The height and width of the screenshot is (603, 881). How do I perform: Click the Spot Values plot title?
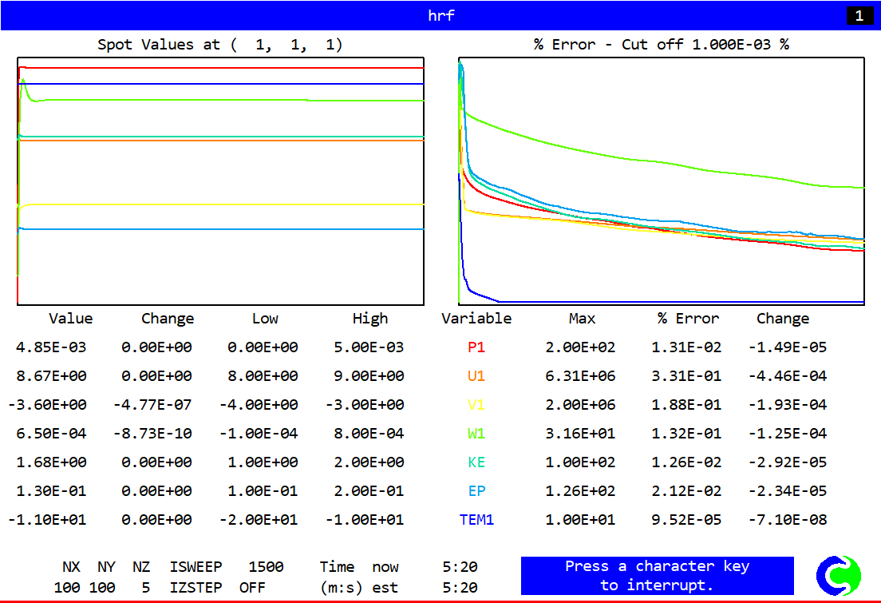pyautogui.click(x=220, y=45)
